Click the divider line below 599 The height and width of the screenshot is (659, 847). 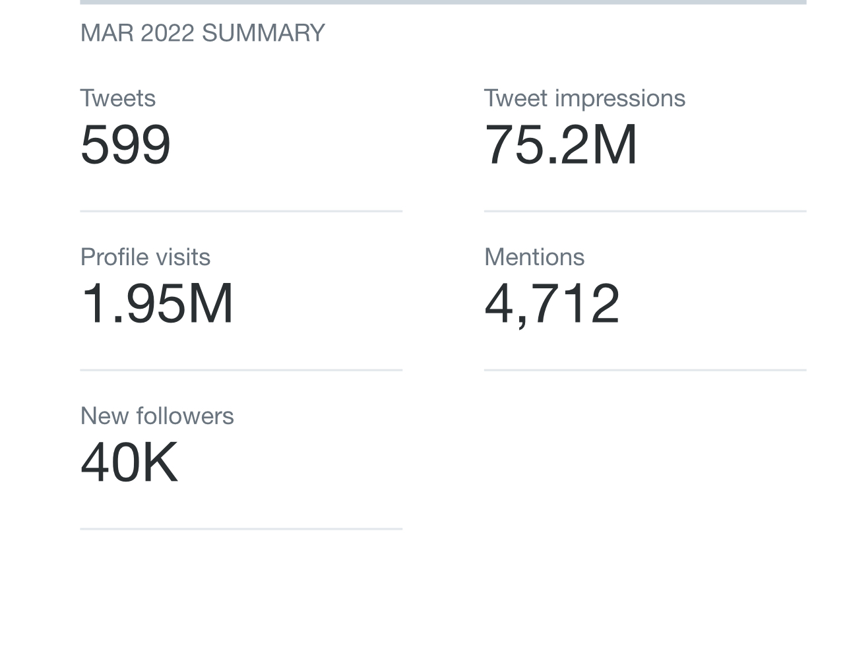click(x=241, y=211)
